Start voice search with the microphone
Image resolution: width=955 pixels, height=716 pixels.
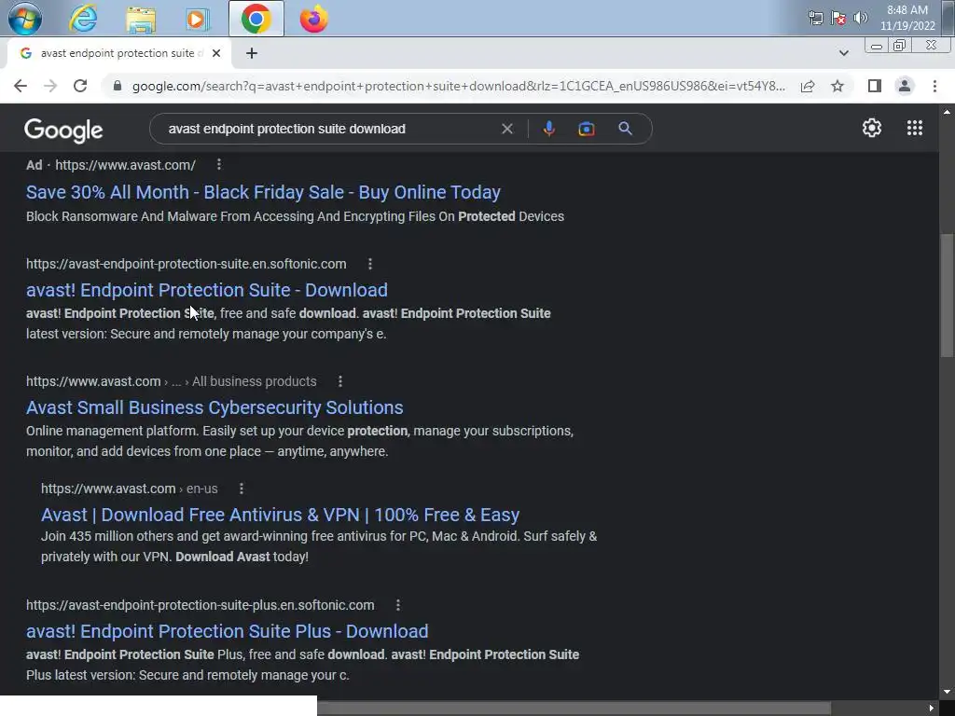(548, 129)
